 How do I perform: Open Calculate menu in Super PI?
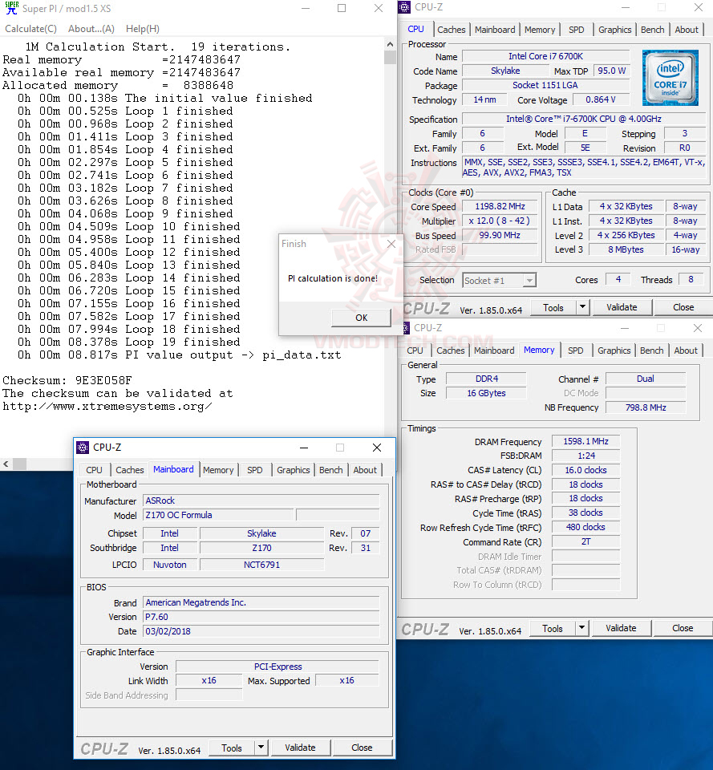(x=30, y=29)
